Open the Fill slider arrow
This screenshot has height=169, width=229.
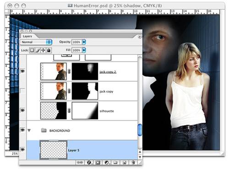(x=84, y=50)
